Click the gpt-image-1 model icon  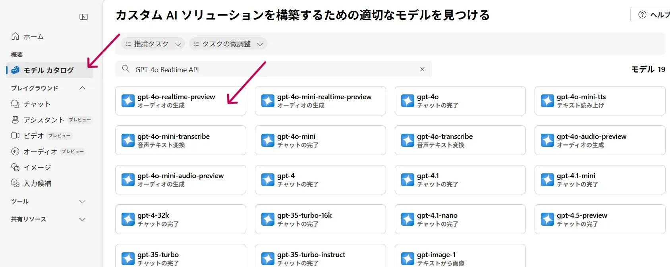tap(407, 259)
